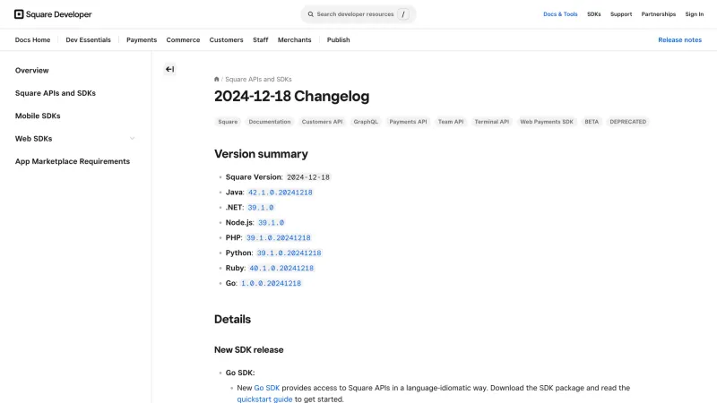Click the Terminal API tag
Viewport: 717px width, 403px height.
(x=491, y=122)
